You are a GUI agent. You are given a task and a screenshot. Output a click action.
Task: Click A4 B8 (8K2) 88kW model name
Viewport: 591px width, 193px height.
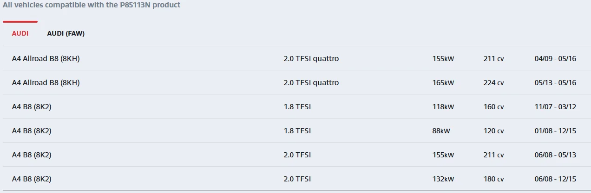pos(32,131)
